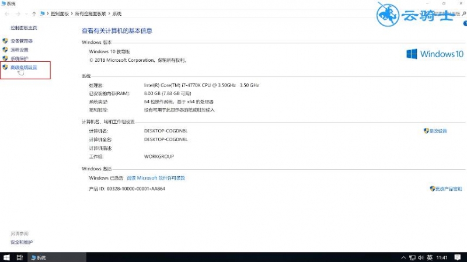Click the System taskbar button

(57, 257)
